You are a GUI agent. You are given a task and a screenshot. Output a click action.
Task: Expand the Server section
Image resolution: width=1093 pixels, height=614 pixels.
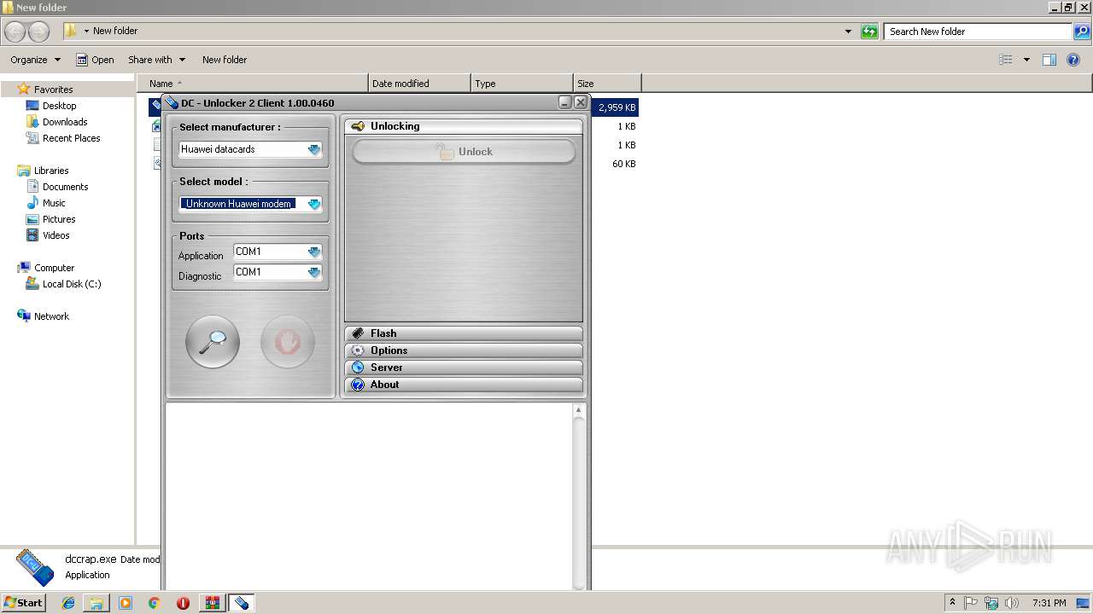pyautogui.click(x=464, y=368)
